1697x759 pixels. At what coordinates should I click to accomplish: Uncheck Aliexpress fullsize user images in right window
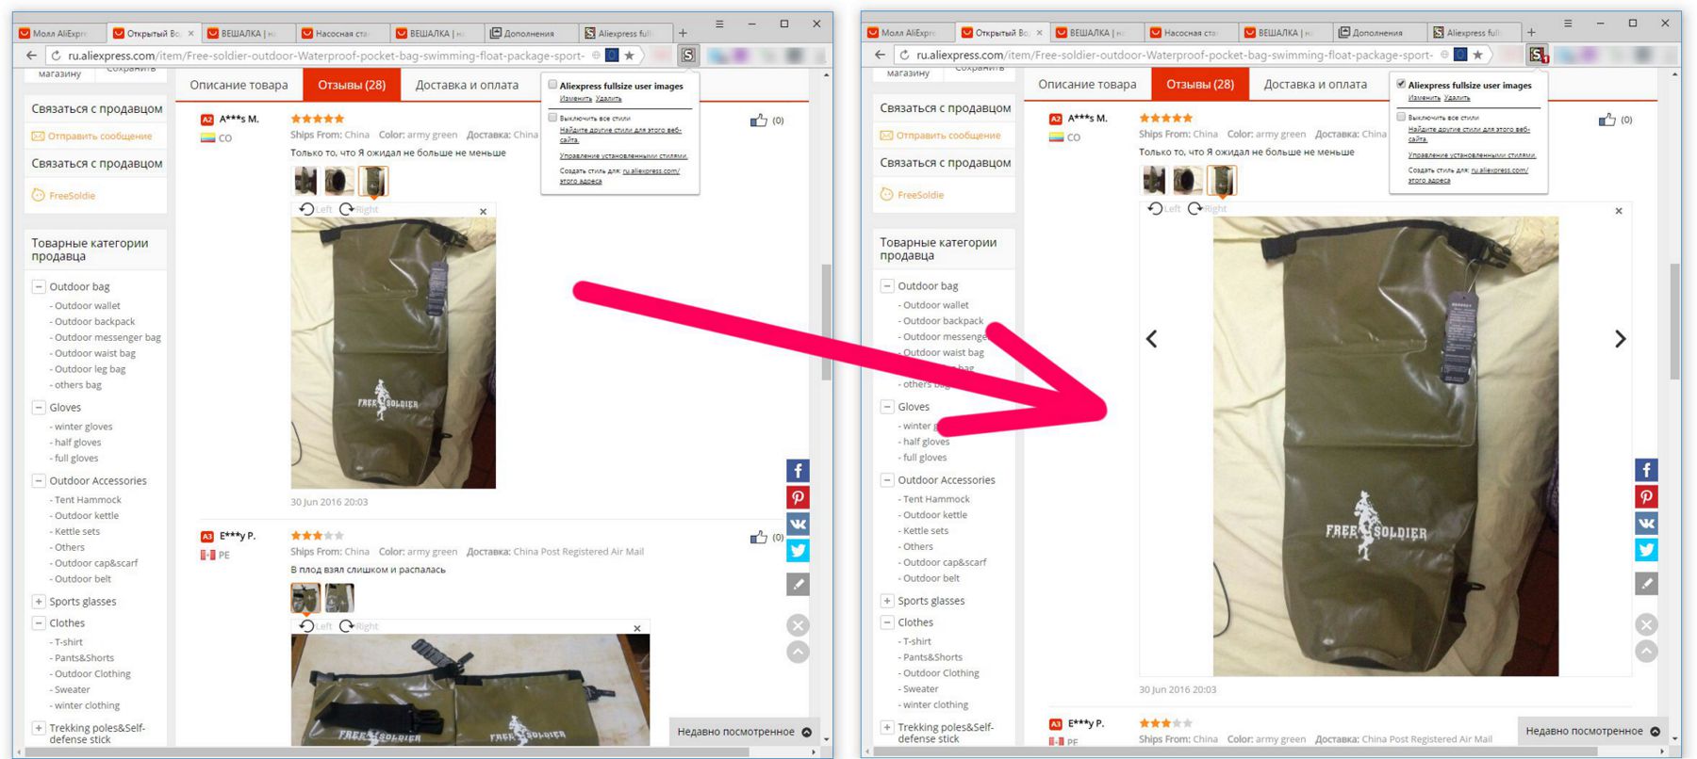point(1401,84)
